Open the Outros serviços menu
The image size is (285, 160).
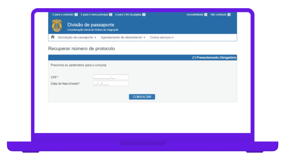tap(160, 37)
